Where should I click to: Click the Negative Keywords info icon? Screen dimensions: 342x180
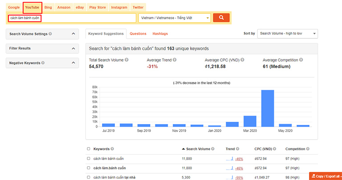[43, 63]
